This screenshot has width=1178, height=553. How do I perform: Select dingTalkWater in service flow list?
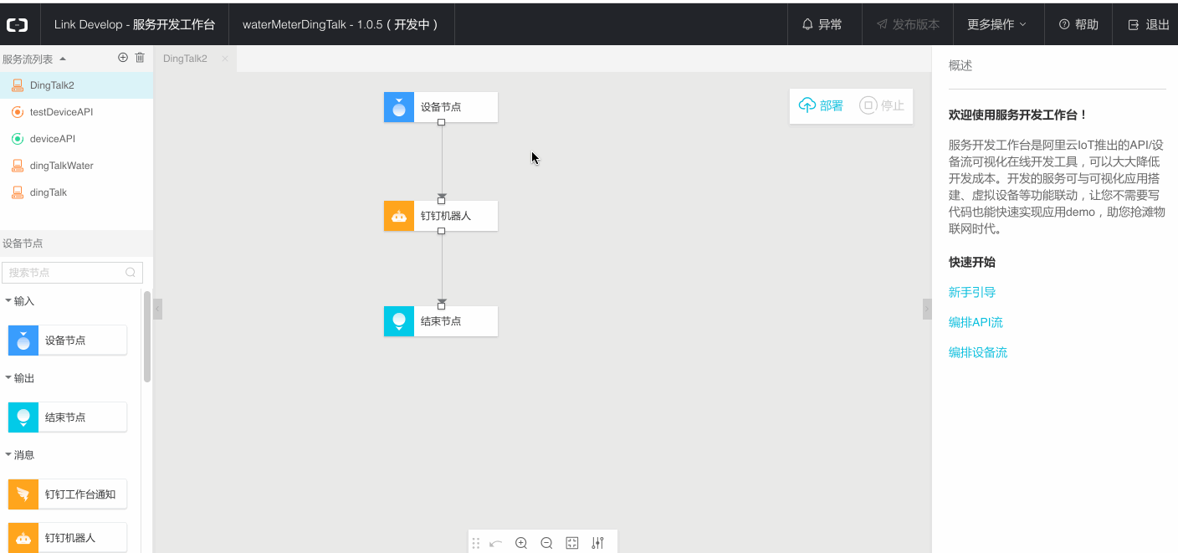tap(76, 166)
